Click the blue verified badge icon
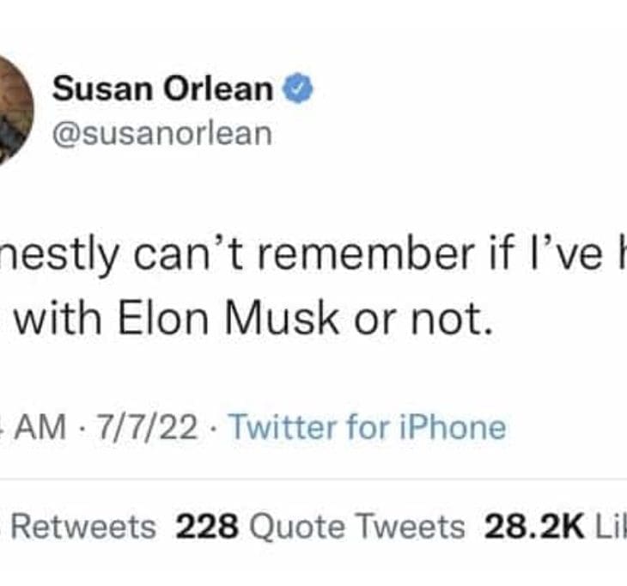Viewport: 627px width, 586px height. tap(298, 88)
